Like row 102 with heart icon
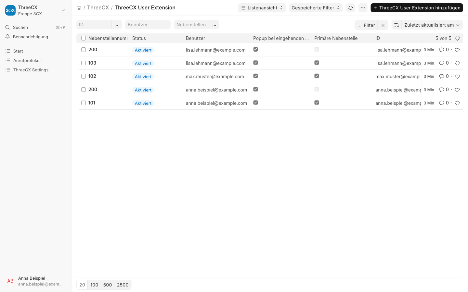The image size is (468, 292). point(457,77)
